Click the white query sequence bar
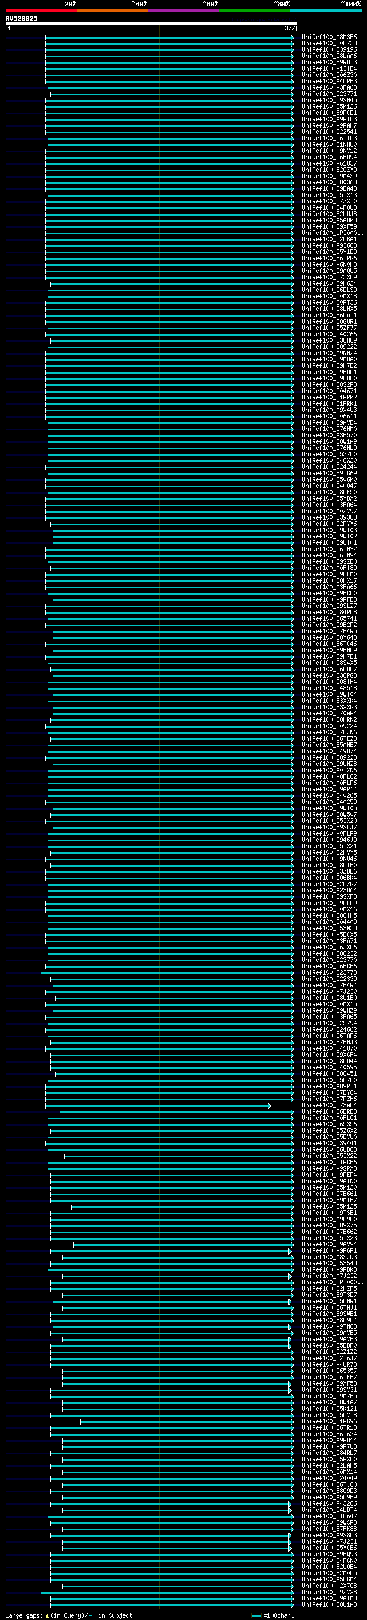The width and height of the screenshot is (367, 1620). (x=151, y=23)
